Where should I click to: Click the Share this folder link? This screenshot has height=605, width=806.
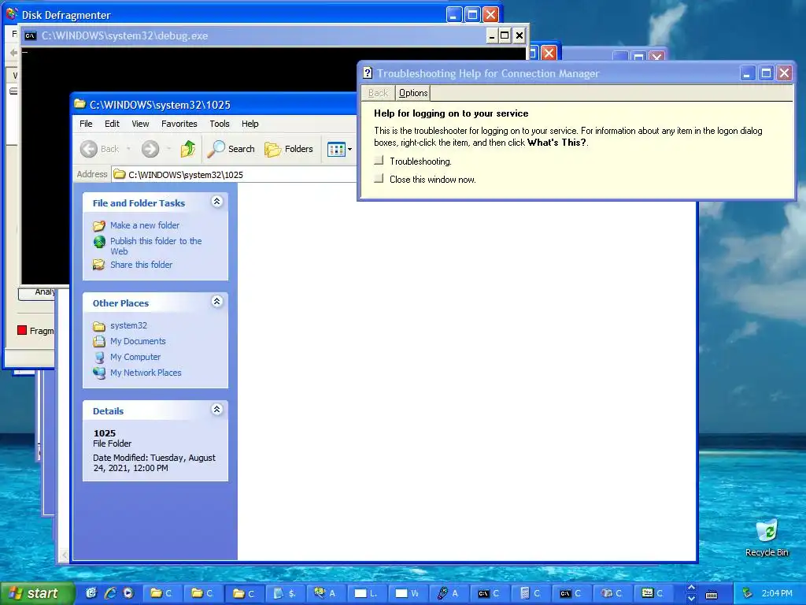tap(142, 265)
